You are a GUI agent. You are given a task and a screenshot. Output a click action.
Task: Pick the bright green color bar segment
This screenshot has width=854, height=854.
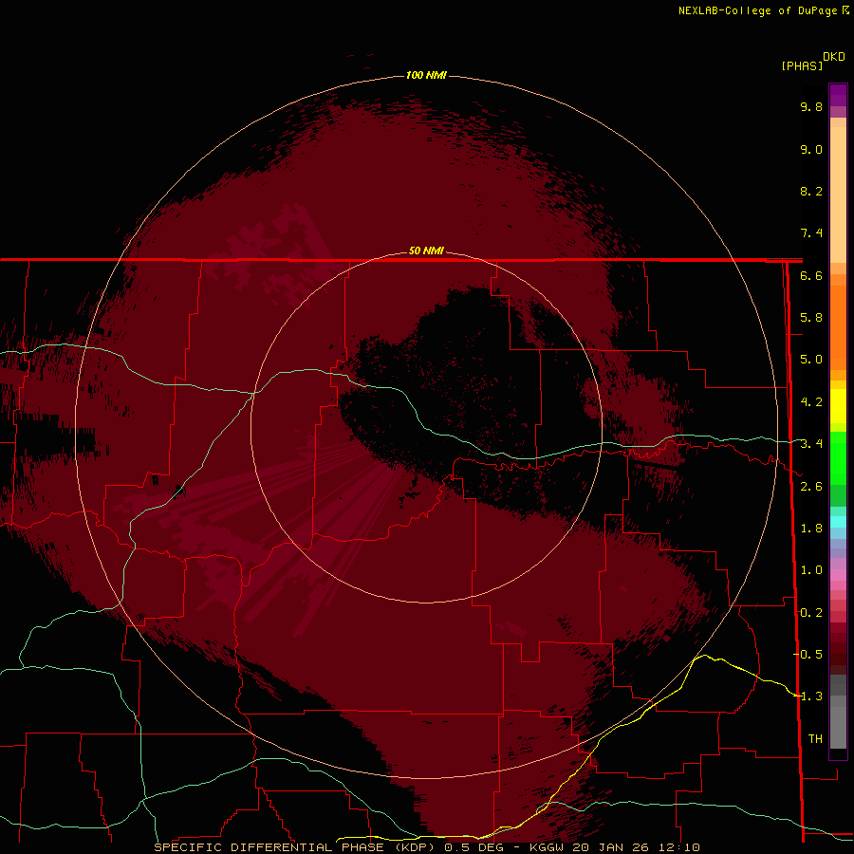(x=838, y=457)
